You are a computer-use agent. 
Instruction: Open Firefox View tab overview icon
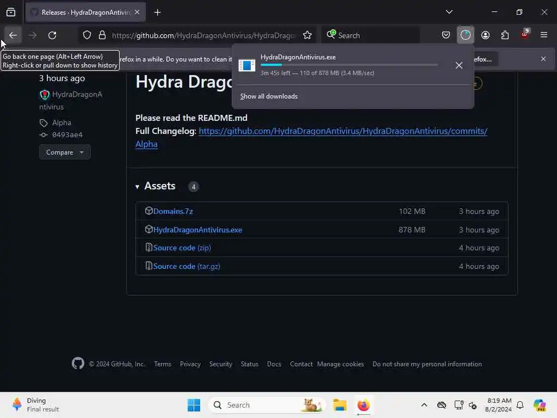[x=11, y=13]
